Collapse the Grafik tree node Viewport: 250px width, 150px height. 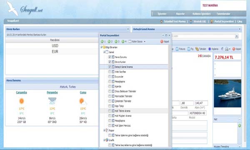[x=104, y=140]
